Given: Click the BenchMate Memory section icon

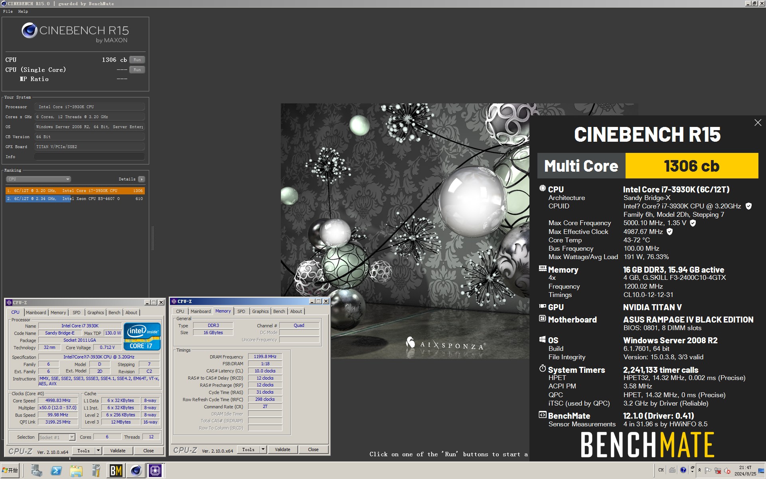Looking at the screenshot, I should (x=543, y=269).
